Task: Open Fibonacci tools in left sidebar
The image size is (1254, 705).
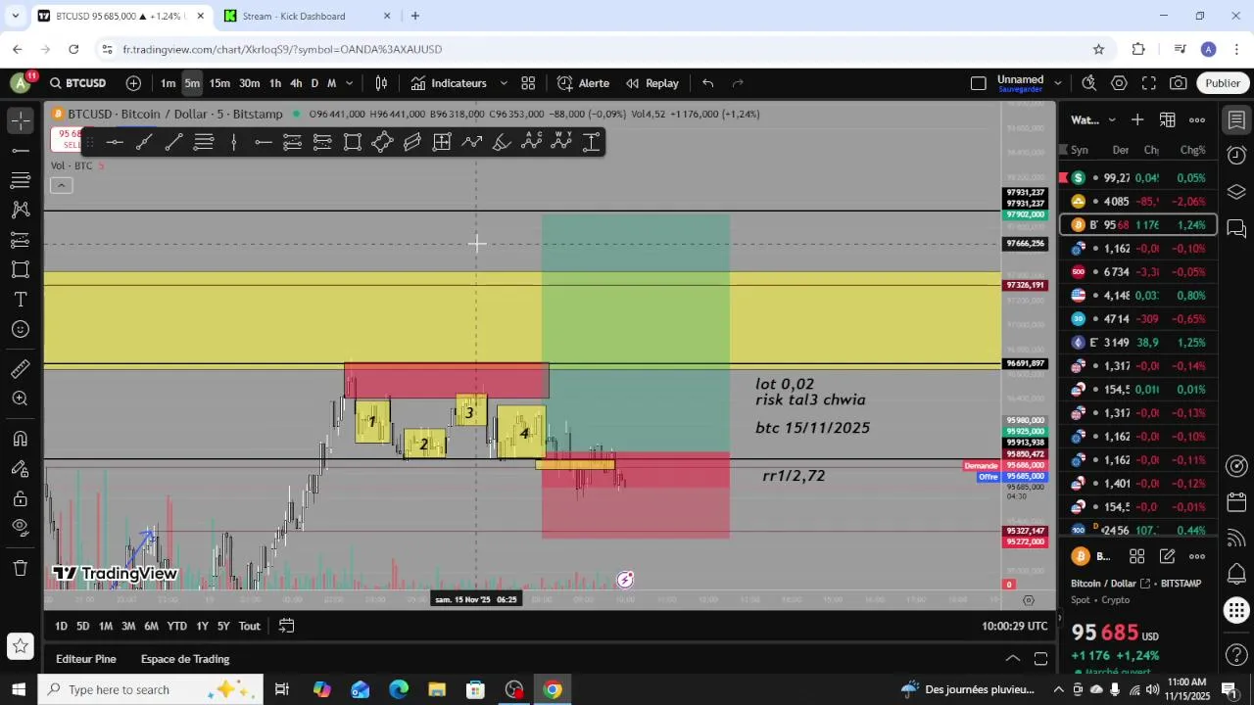Action: pos(21,180)
